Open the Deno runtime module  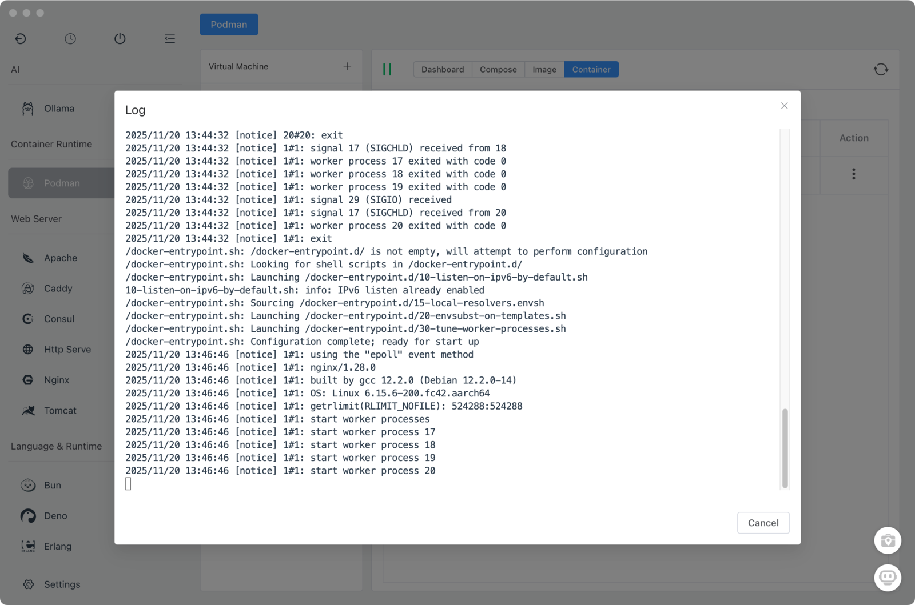[x=55, y=516]
